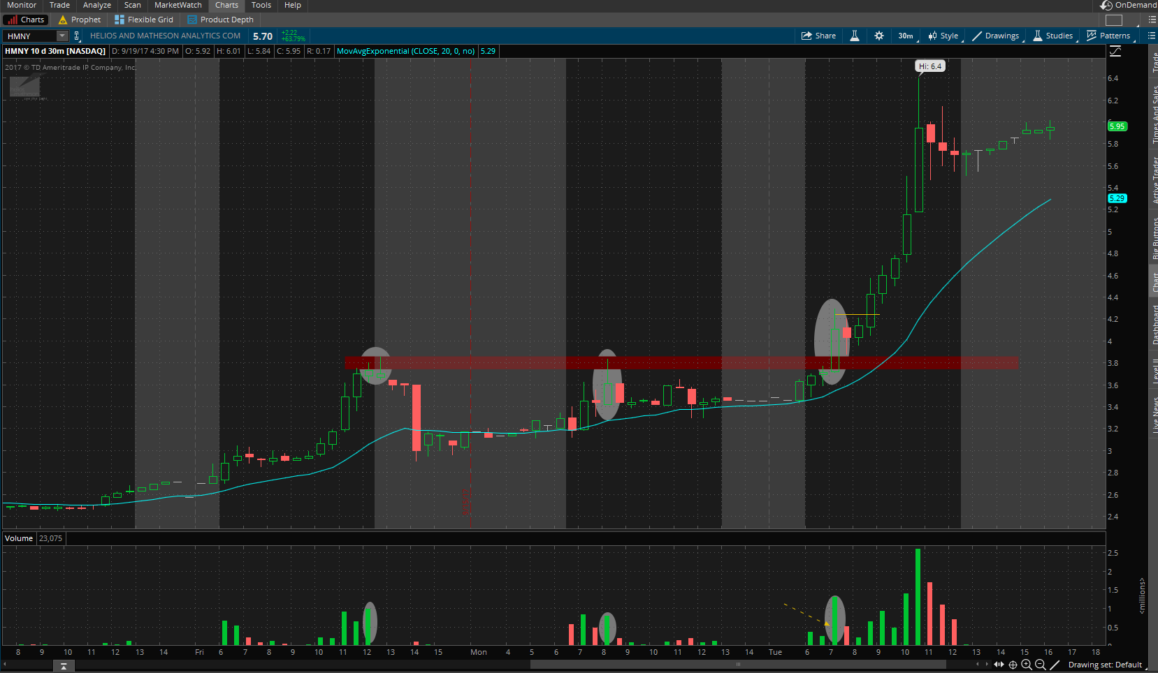Click the scroll-to-start arrow at bottom left
This screenshot has height=673, width=1158.
tap(64, 666)
